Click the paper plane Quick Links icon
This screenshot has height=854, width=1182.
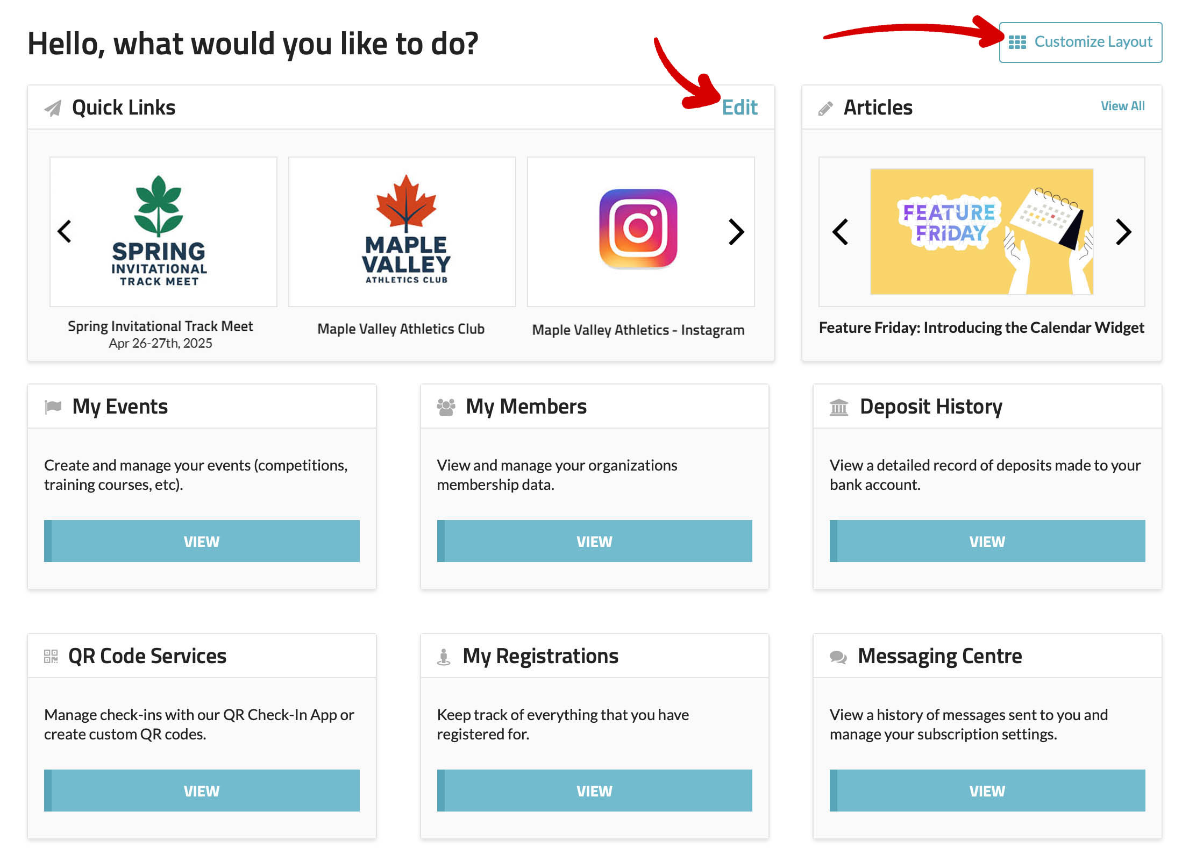[x=53, y=108]
